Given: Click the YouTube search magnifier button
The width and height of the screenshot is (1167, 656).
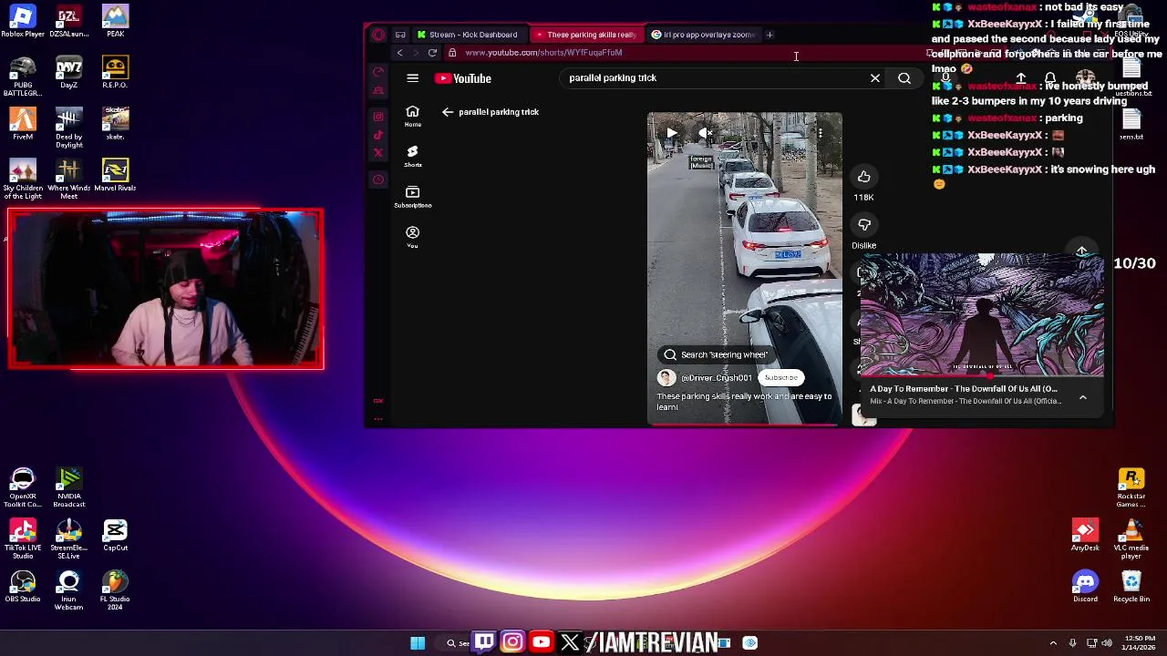Looking at the screenshot, I should (904, 78).
